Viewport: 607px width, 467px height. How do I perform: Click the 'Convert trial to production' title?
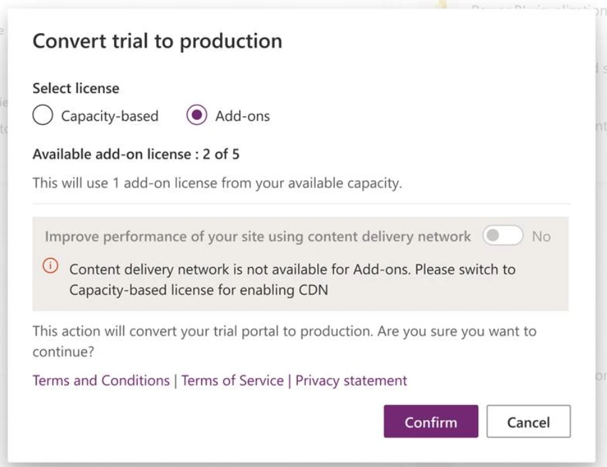[157, 41]
